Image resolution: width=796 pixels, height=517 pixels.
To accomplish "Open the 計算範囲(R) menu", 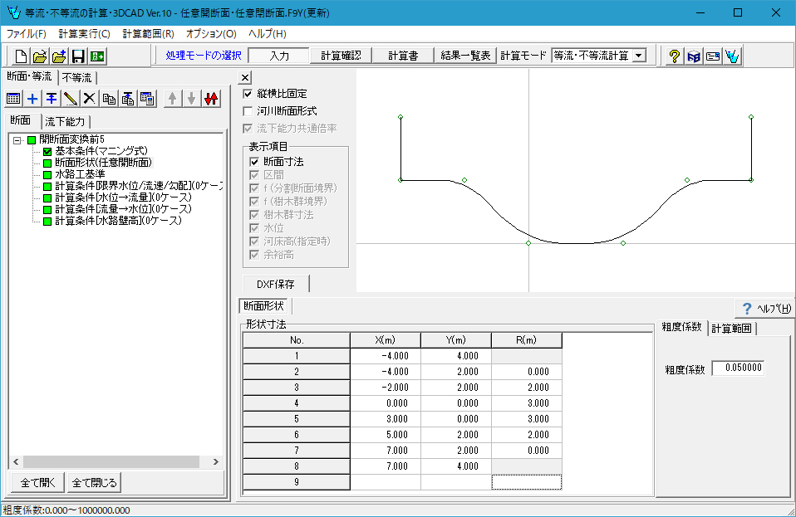I will [148, 34].
